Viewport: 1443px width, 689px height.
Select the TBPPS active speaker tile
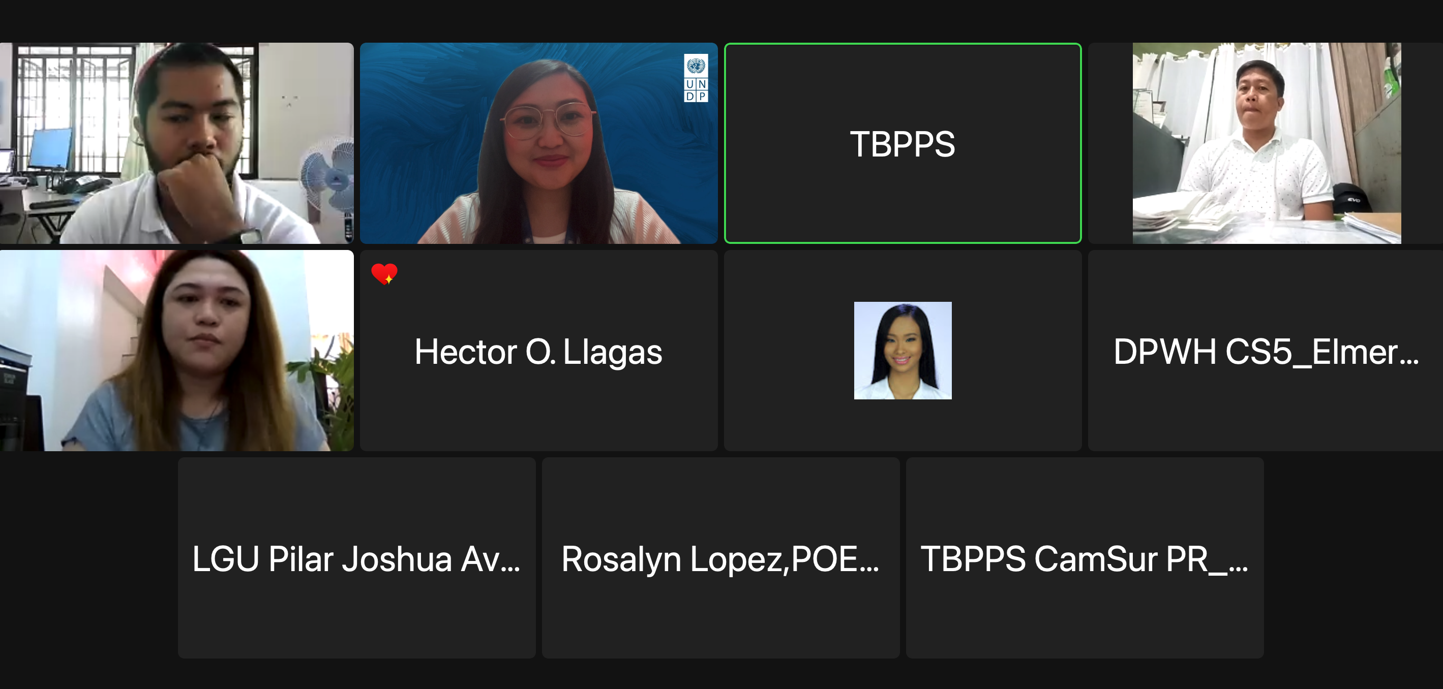[903, 143]
